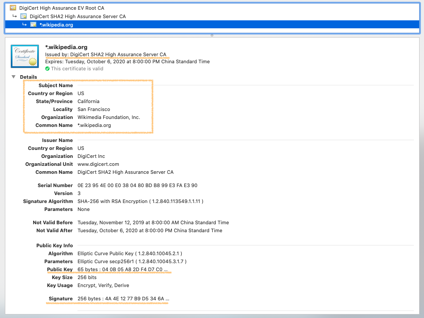Click Not Valid After date value
This screenshot has width=424, height=318.
(150, 230)
